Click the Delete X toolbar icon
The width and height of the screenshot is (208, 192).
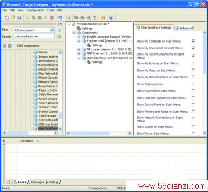[x=45, y=18]
